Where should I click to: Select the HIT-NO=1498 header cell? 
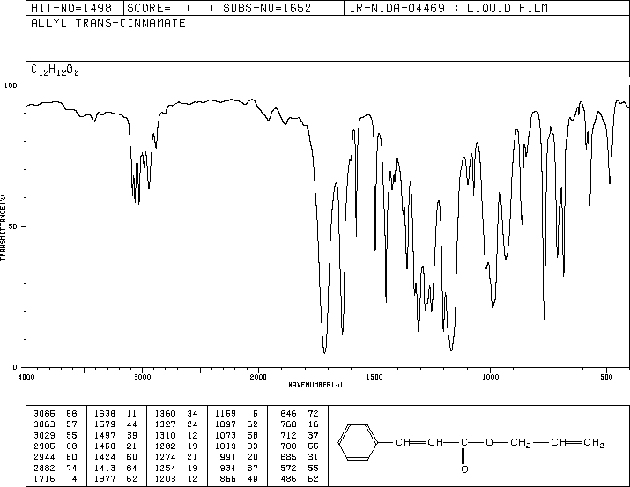[x=75, y=8]
